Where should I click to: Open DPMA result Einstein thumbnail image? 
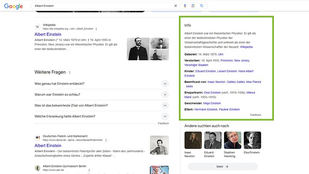[159, 145]
